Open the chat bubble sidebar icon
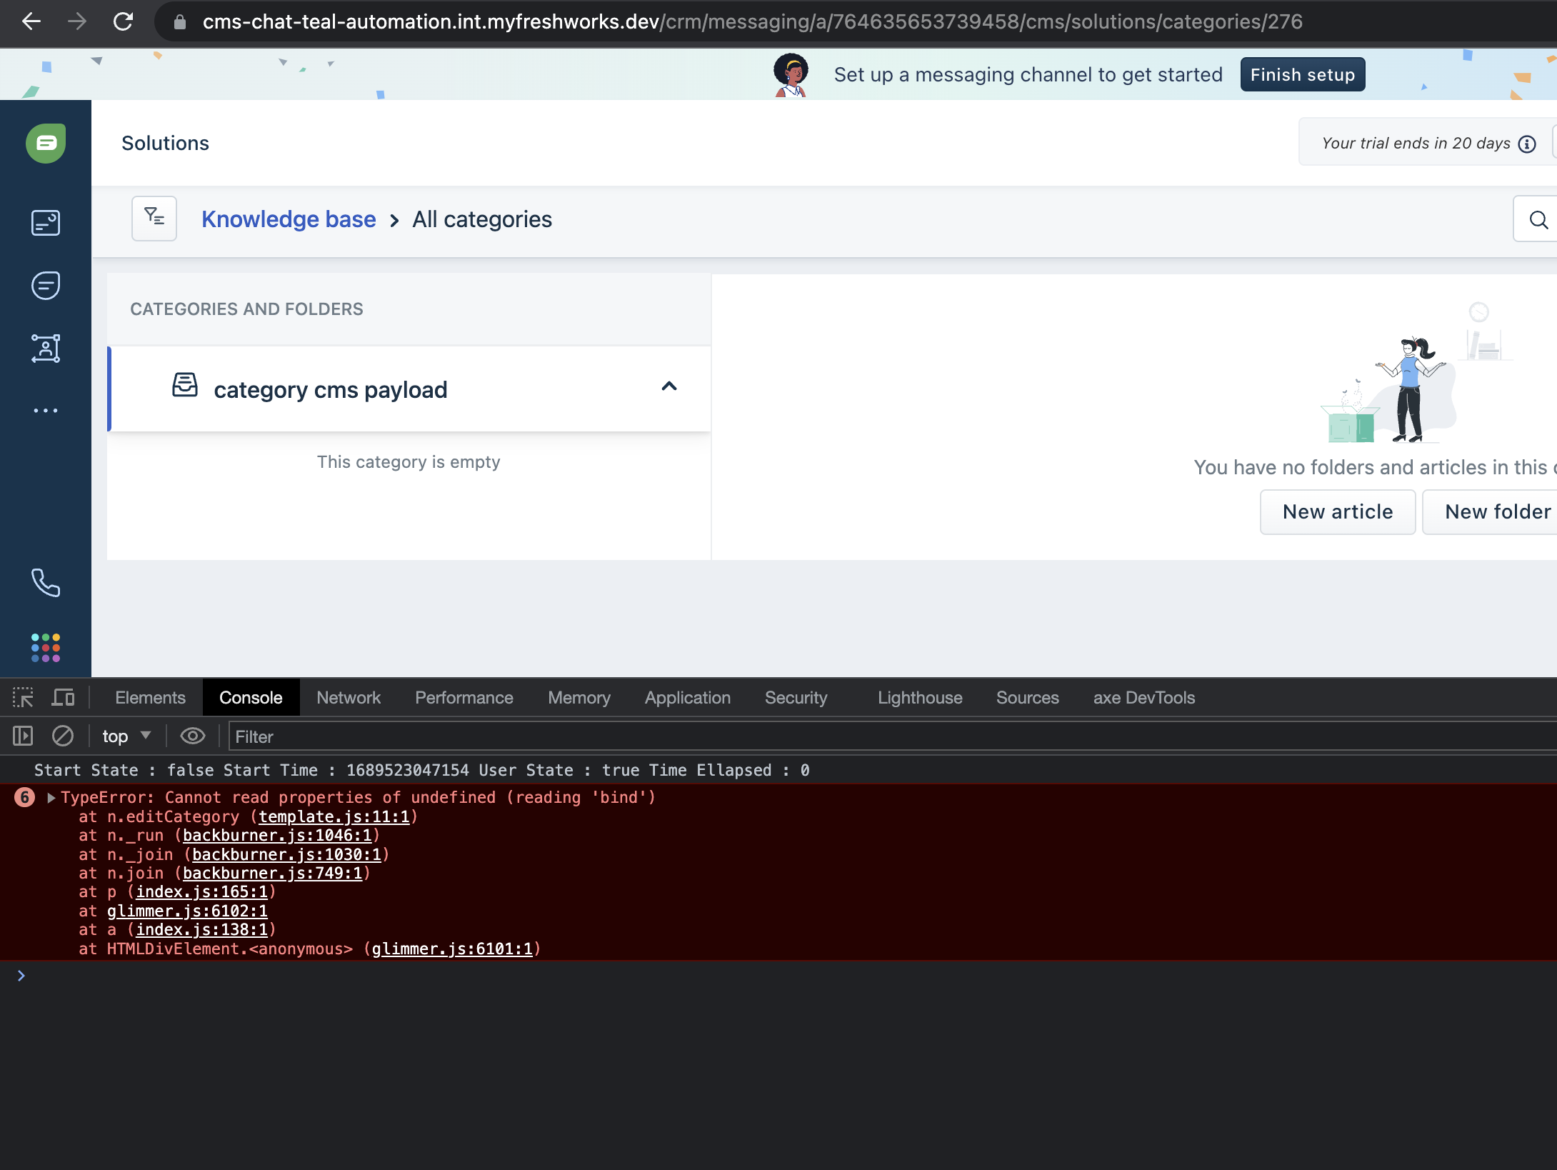Screen dimensions: 1557x1170 (x=46, y=286)
